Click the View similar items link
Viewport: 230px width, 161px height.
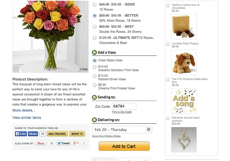click(27, 118)
